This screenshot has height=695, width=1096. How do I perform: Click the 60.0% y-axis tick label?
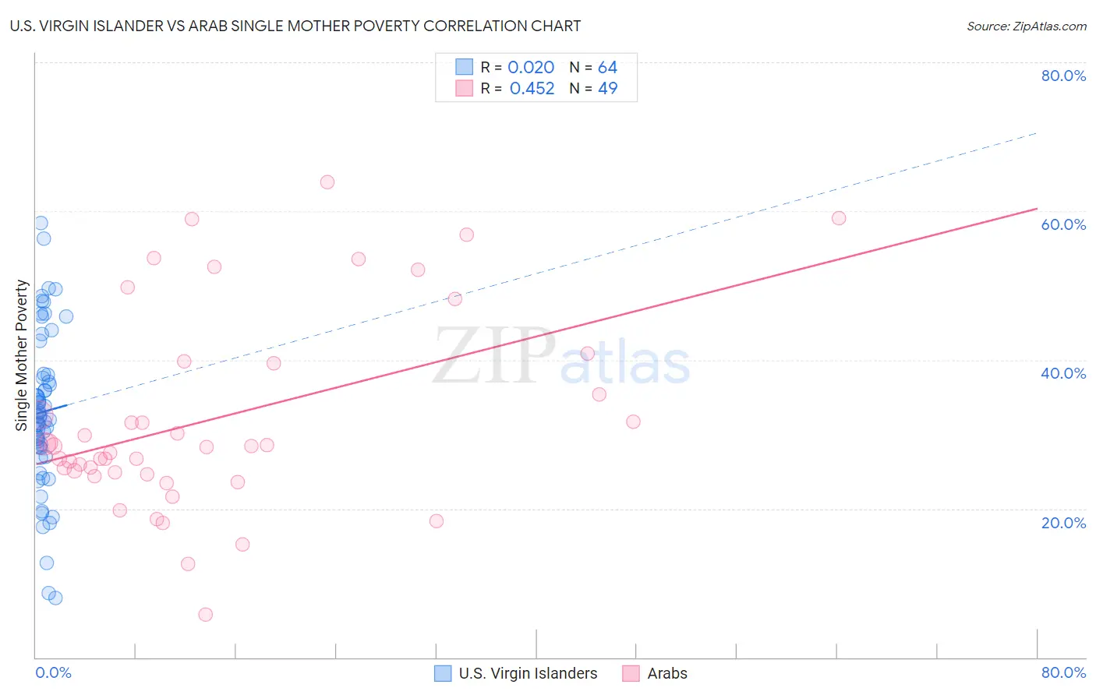pyautogui.click(x=1063, y=224)
